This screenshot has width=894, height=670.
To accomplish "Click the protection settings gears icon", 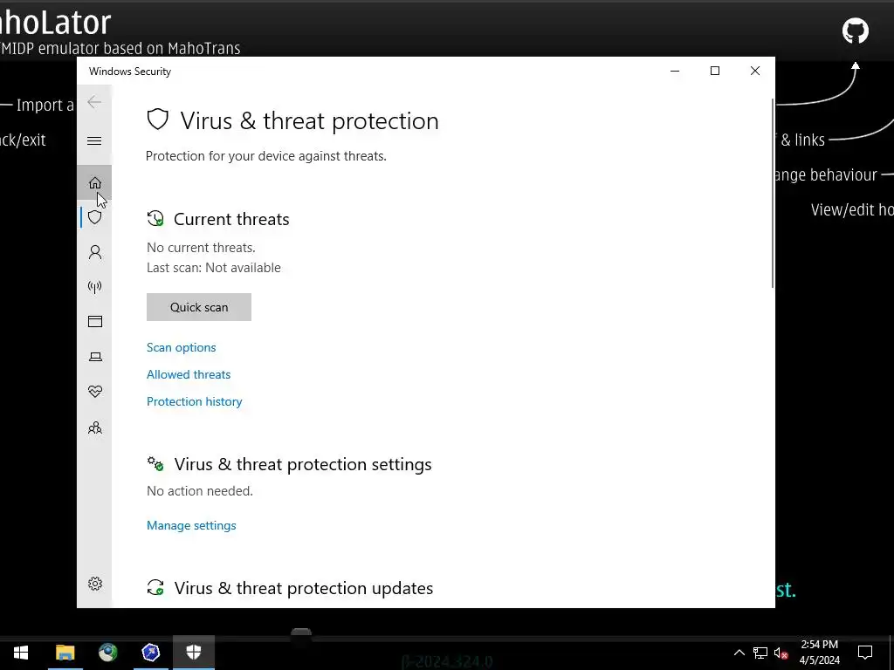I will click(155, 464).
